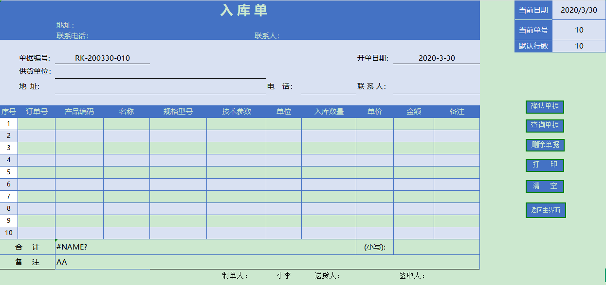This screenshot has width=606, height=285.
Task: Click the (小写): label
Action: tap(375, 247)
